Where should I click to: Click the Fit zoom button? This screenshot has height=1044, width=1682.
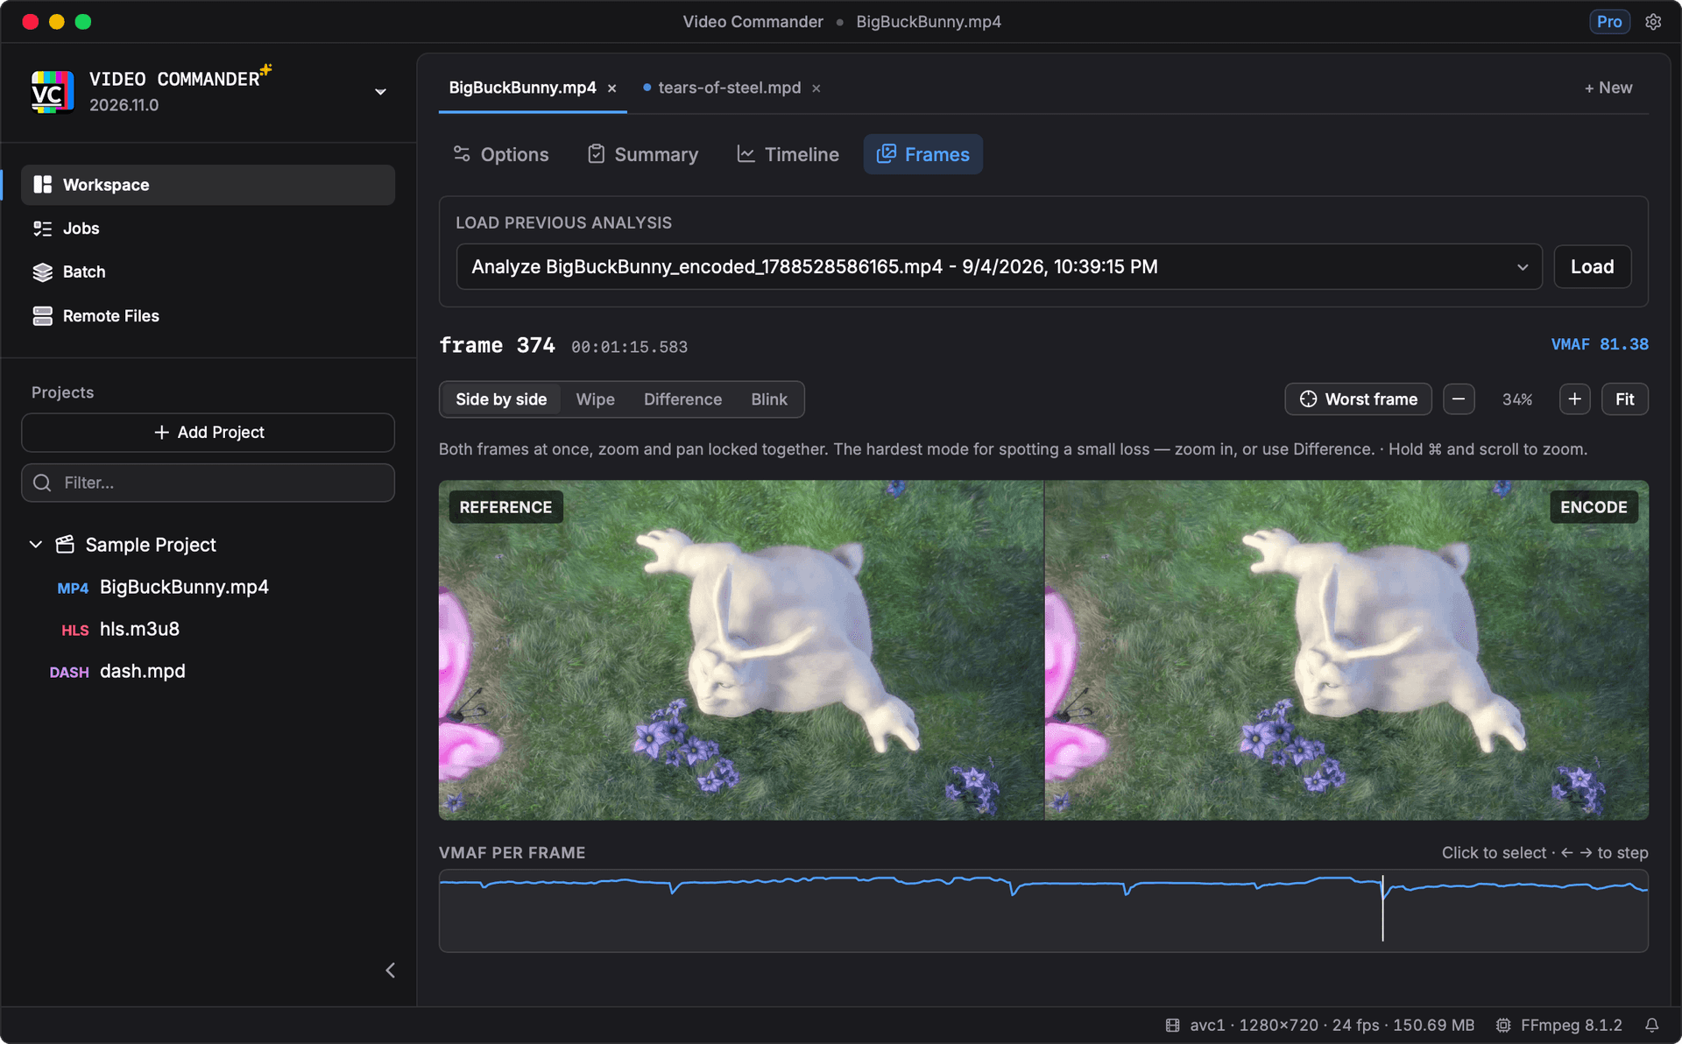tap(1625, 399)
